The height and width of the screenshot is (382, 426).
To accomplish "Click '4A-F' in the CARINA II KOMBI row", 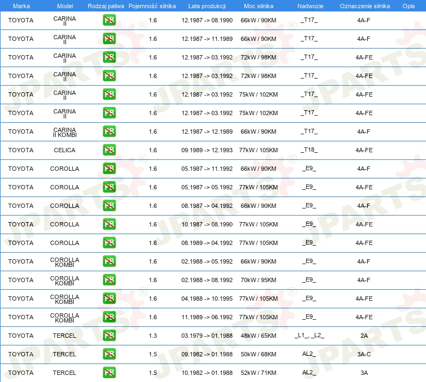I will 363,132.
